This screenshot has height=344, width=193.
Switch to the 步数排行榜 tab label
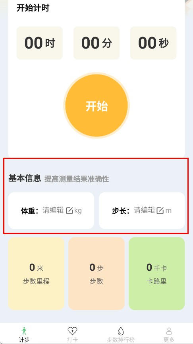click(121, 340)
